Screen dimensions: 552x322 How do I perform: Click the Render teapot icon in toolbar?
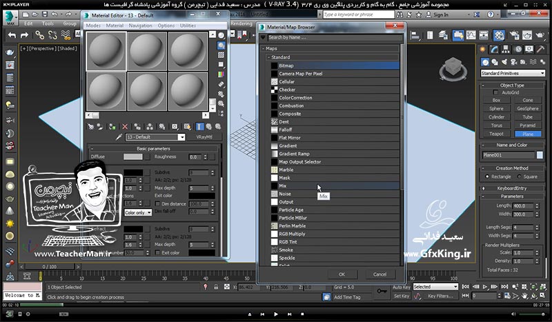(540, 35)
